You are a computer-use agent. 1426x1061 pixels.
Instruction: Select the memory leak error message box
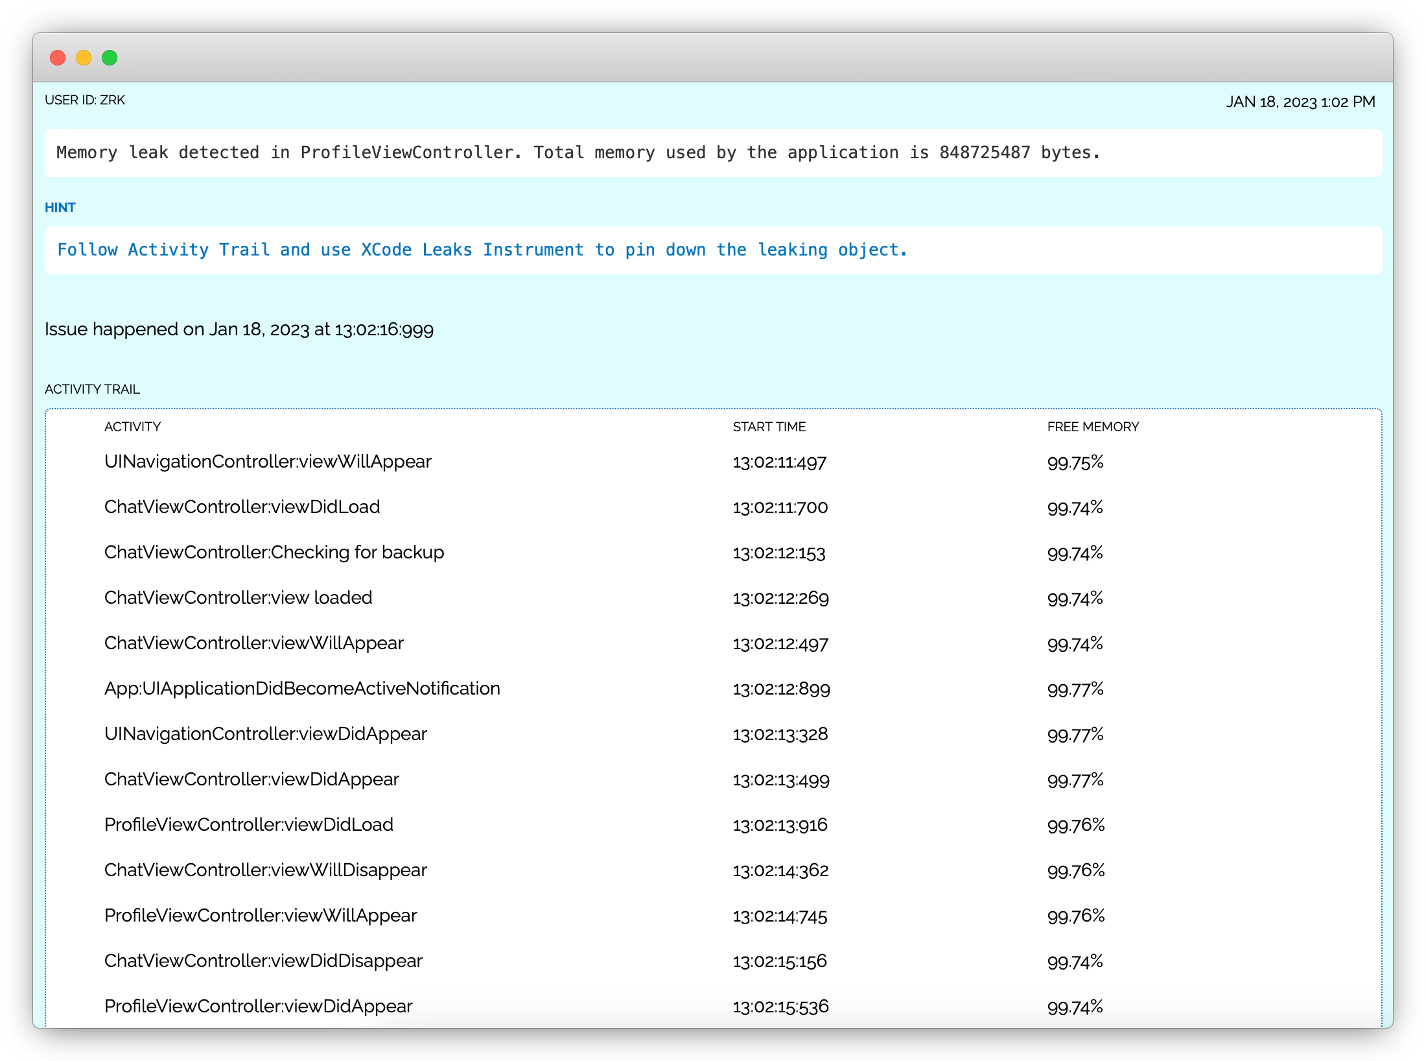577,153
